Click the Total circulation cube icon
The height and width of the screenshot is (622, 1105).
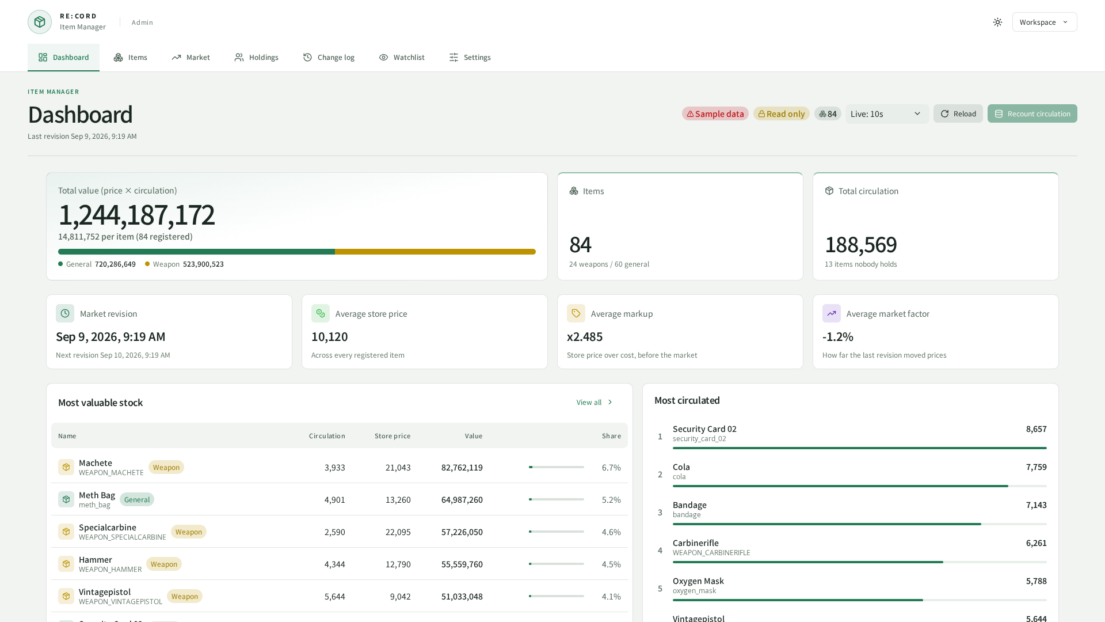tap(829, 191)
